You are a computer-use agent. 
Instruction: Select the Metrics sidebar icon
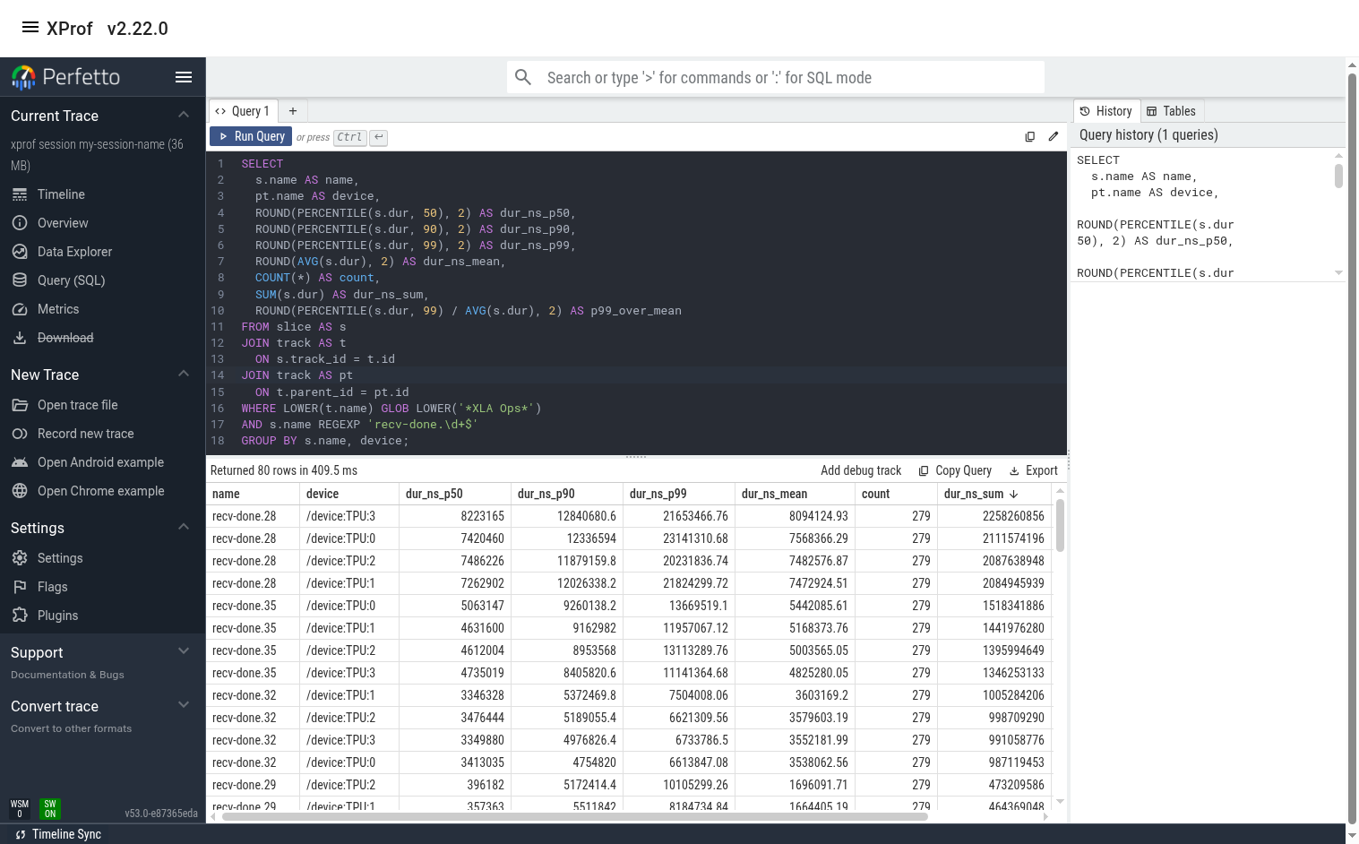pos(58,309)
